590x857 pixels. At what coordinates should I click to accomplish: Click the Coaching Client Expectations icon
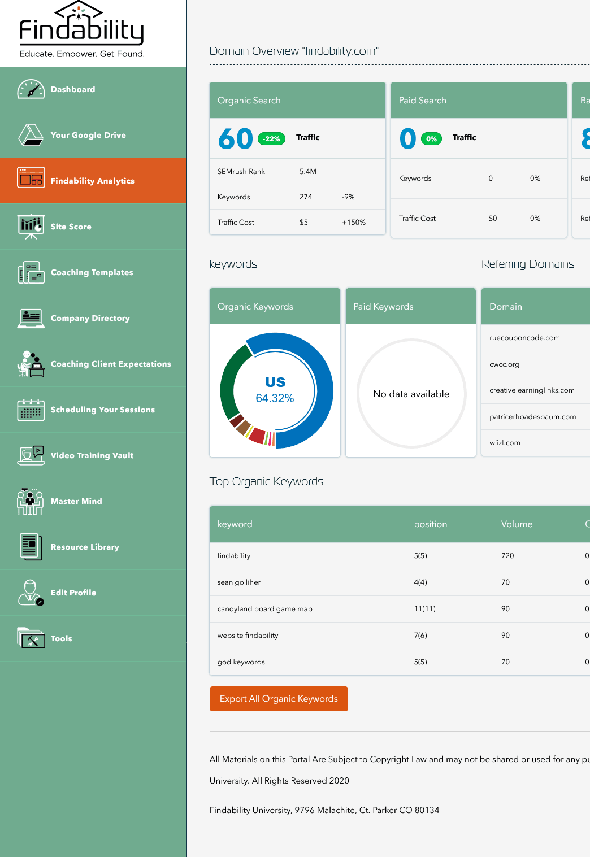[31, 364]
